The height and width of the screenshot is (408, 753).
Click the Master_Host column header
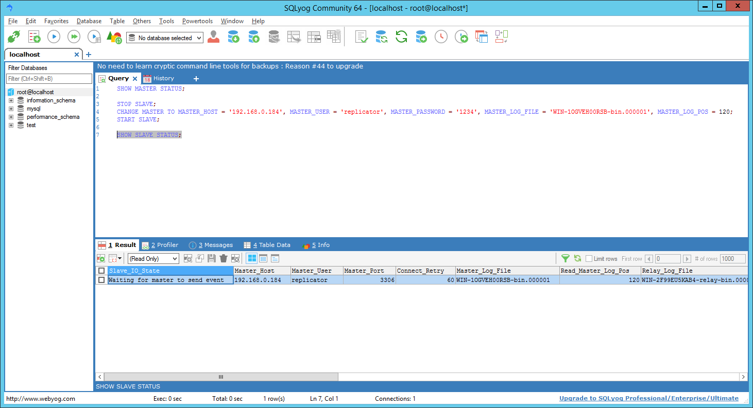(x=262, y=271)
